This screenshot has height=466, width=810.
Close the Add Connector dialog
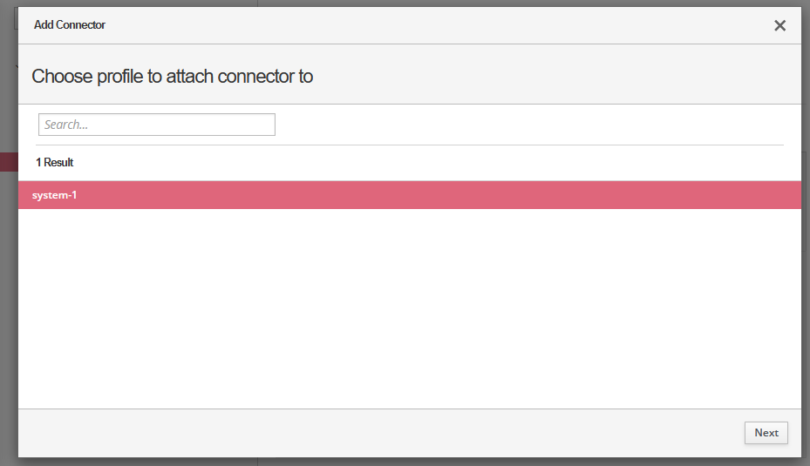[779, 25]
